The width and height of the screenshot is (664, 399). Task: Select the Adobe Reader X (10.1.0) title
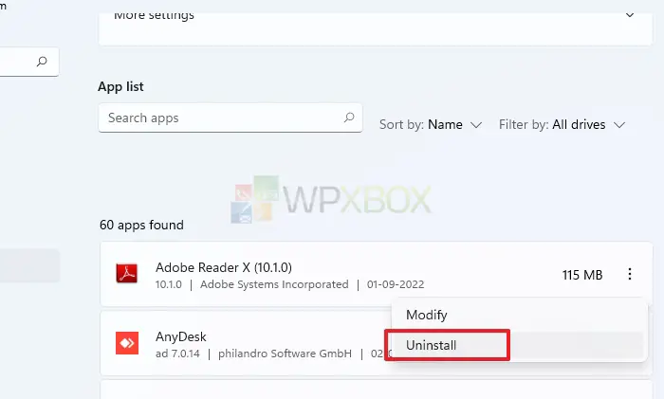[x=224, y=267]
